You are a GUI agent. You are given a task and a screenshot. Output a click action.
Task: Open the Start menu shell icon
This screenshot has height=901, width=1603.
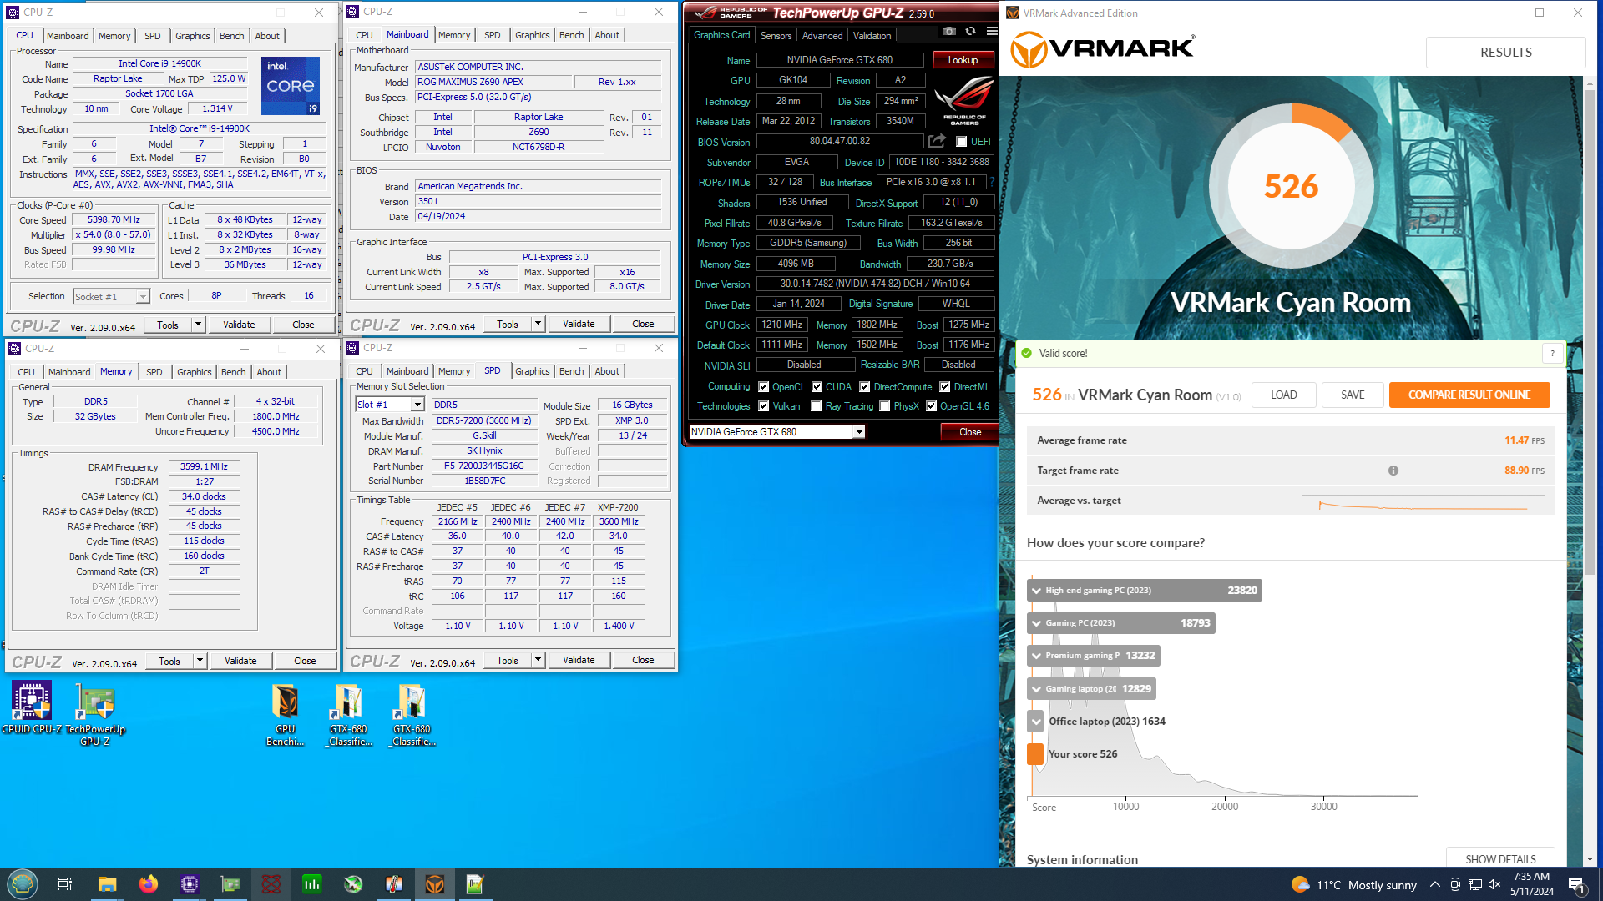(23, 884)
